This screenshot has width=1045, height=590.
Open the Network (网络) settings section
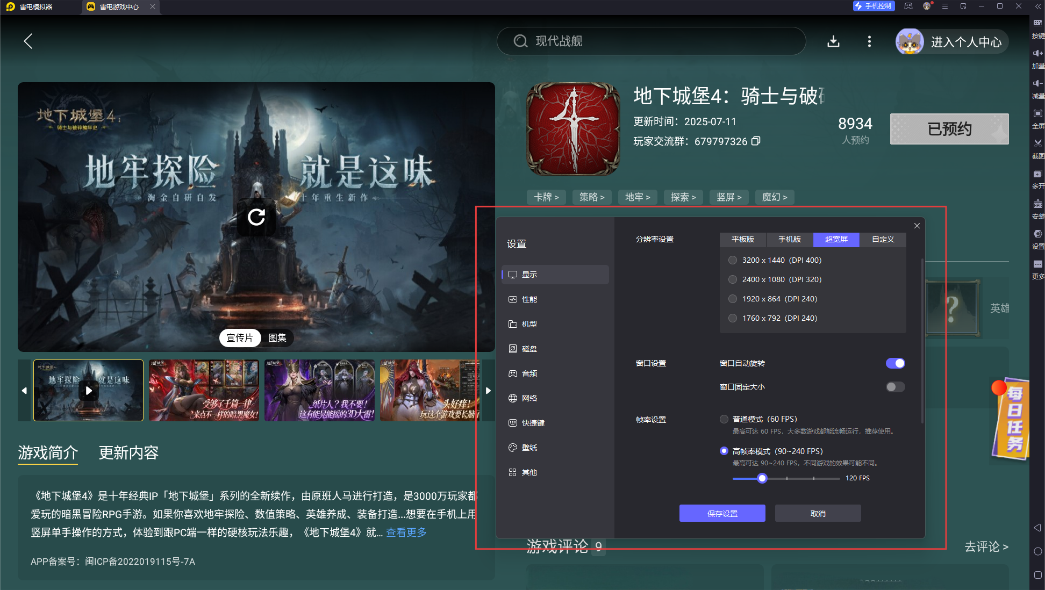pos(555,398)
